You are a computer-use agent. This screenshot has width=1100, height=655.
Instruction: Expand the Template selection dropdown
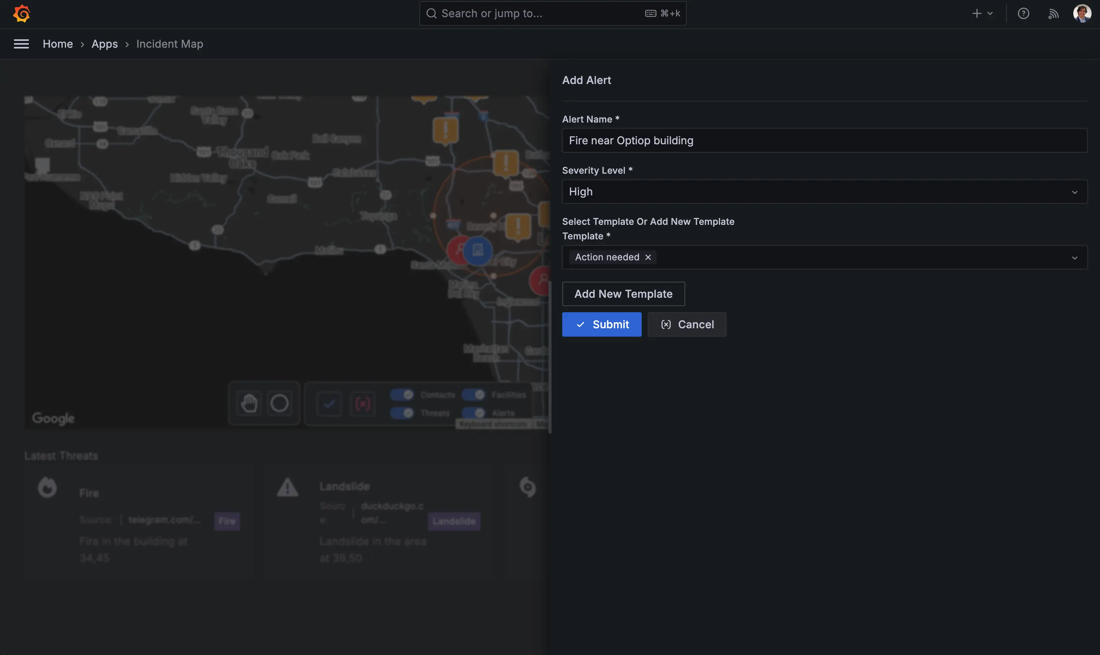[1075, 257]
